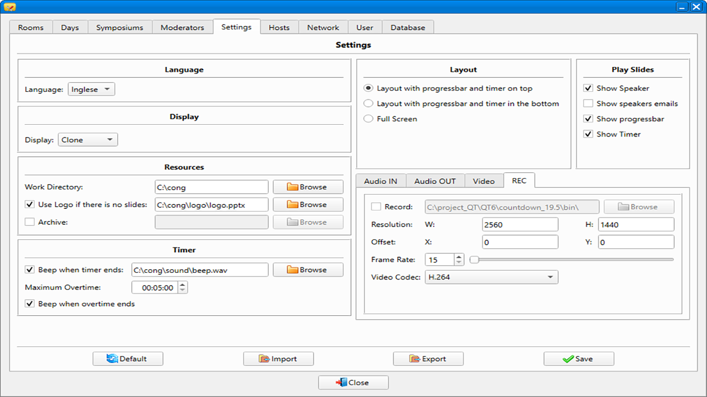707x397 pixels.
Task: Click the application icon in the title bar
Action: (9, 7)
